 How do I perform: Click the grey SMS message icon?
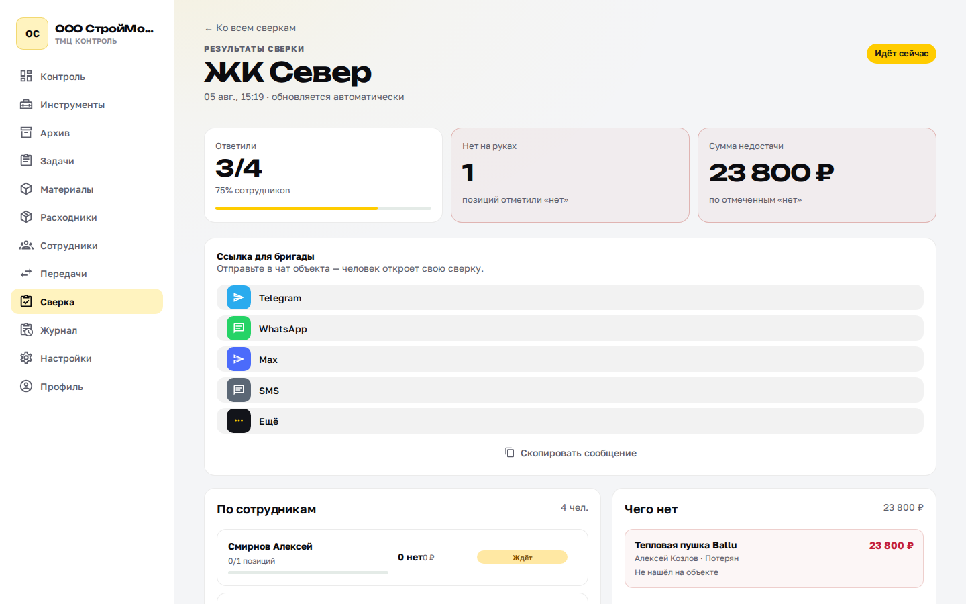pos(239,390)
